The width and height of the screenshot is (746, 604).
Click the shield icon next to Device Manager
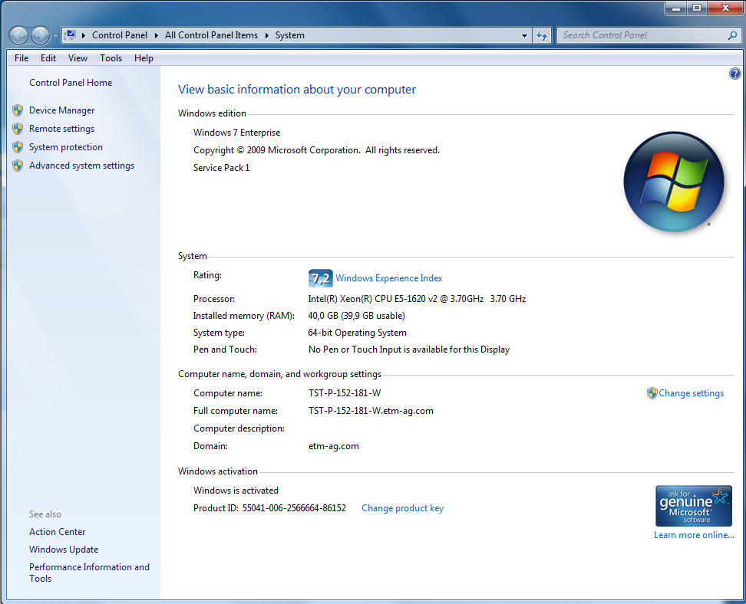click(x=18, y=110)
